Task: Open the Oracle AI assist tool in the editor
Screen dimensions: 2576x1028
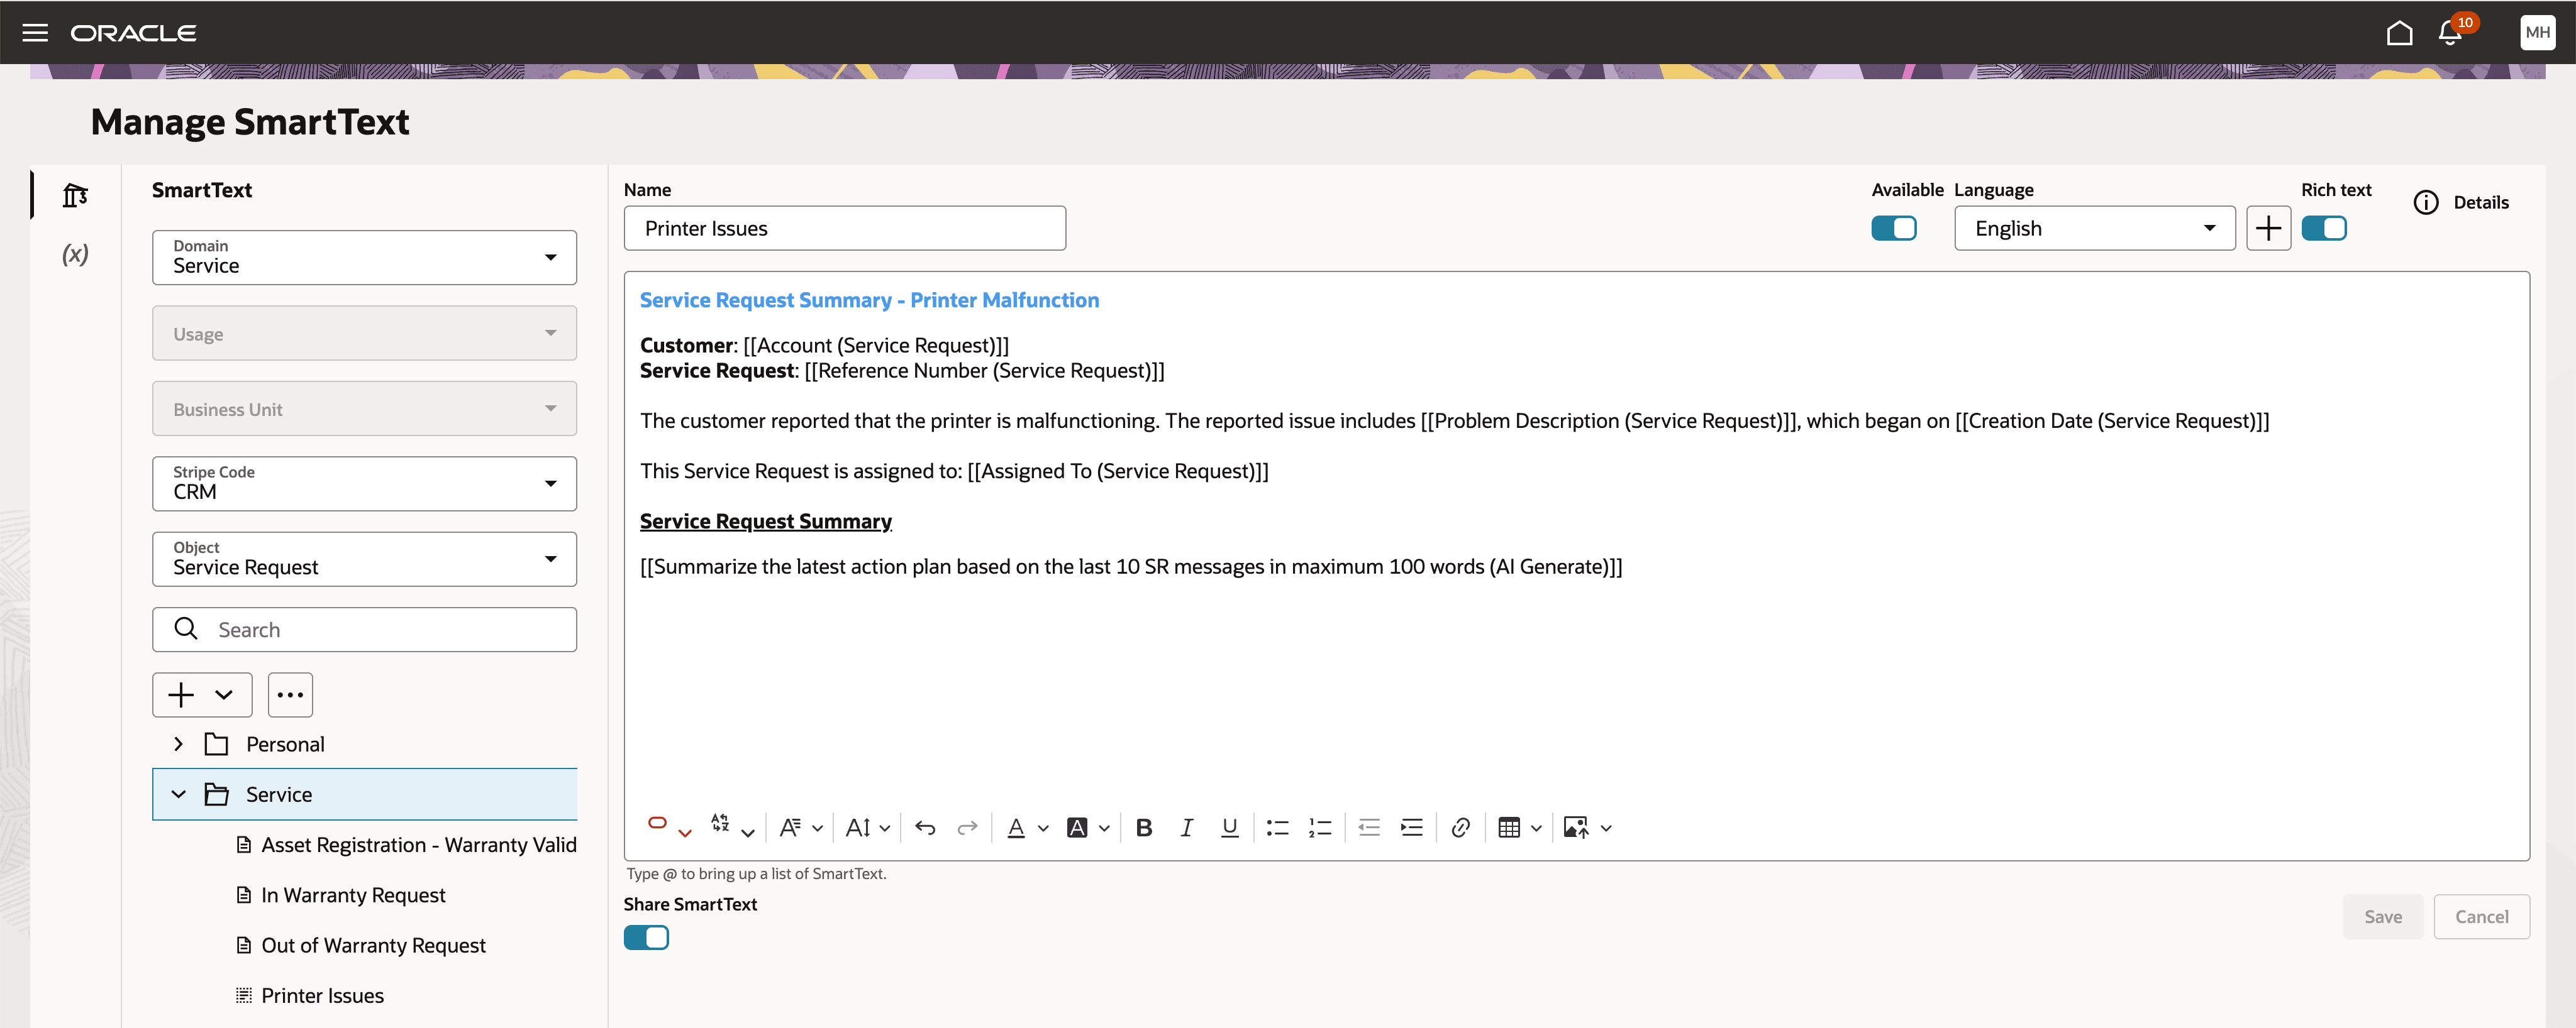Action: pos(657,823)
